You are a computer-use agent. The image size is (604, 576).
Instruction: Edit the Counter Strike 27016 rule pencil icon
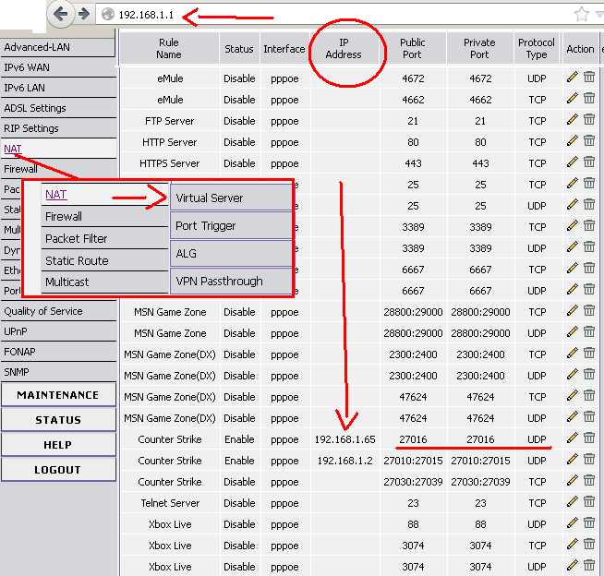click(573, 438)
